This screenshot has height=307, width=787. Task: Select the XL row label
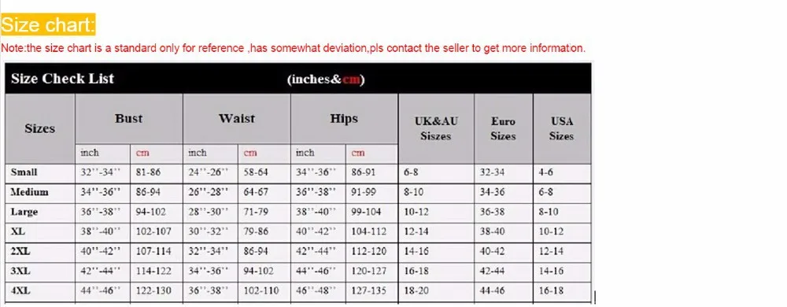(17, 231)
